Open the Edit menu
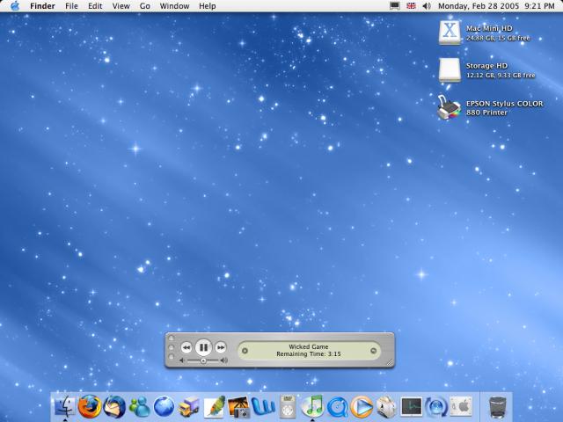 95,6
